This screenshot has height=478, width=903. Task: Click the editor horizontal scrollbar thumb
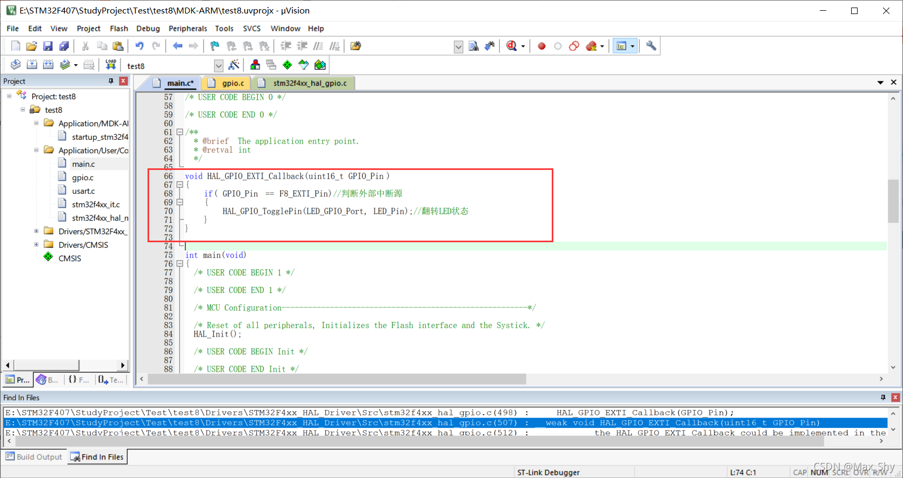tap(337, 379)
